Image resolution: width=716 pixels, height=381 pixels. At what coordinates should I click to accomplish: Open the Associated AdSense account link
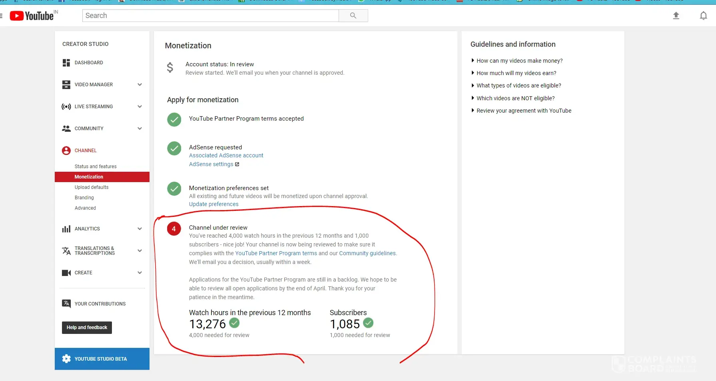click(226, 155)
